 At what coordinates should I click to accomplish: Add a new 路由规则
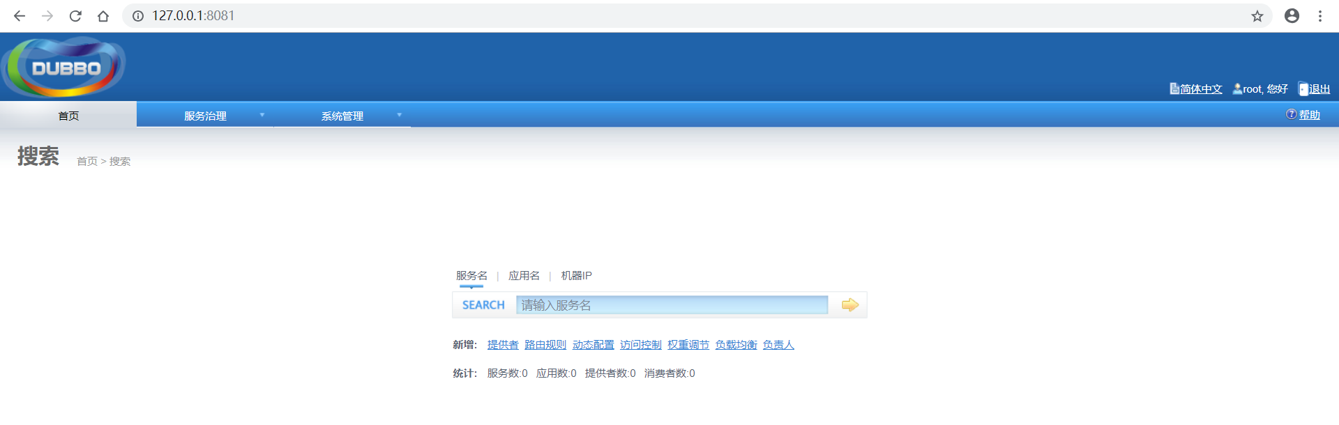click(545, 345)
